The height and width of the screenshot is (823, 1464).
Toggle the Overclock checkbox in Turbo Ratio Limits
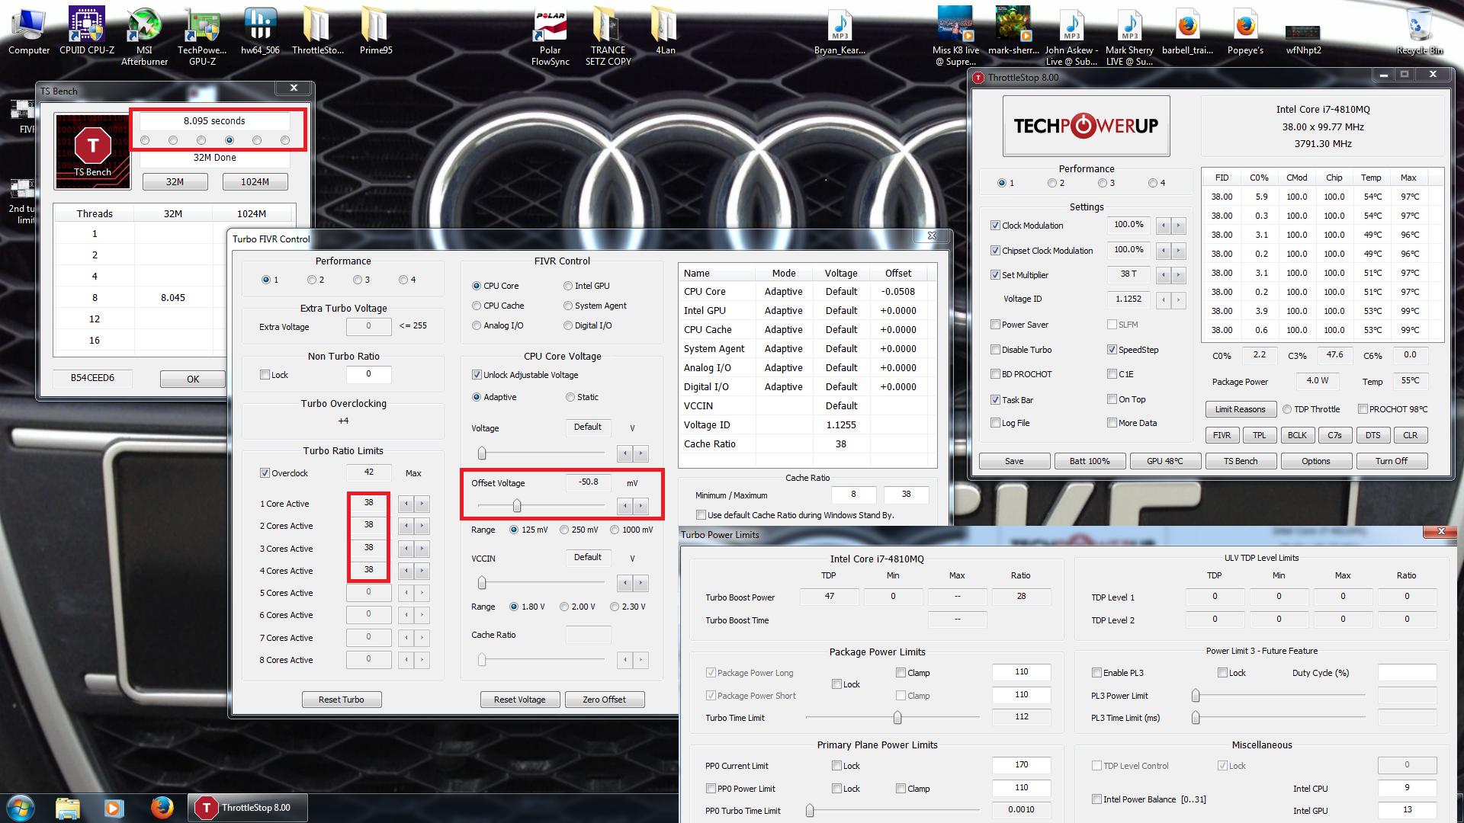click(x=265, y=473)
